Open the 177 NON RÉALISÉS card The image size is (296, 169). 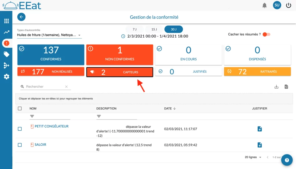(x=51, y=71)
